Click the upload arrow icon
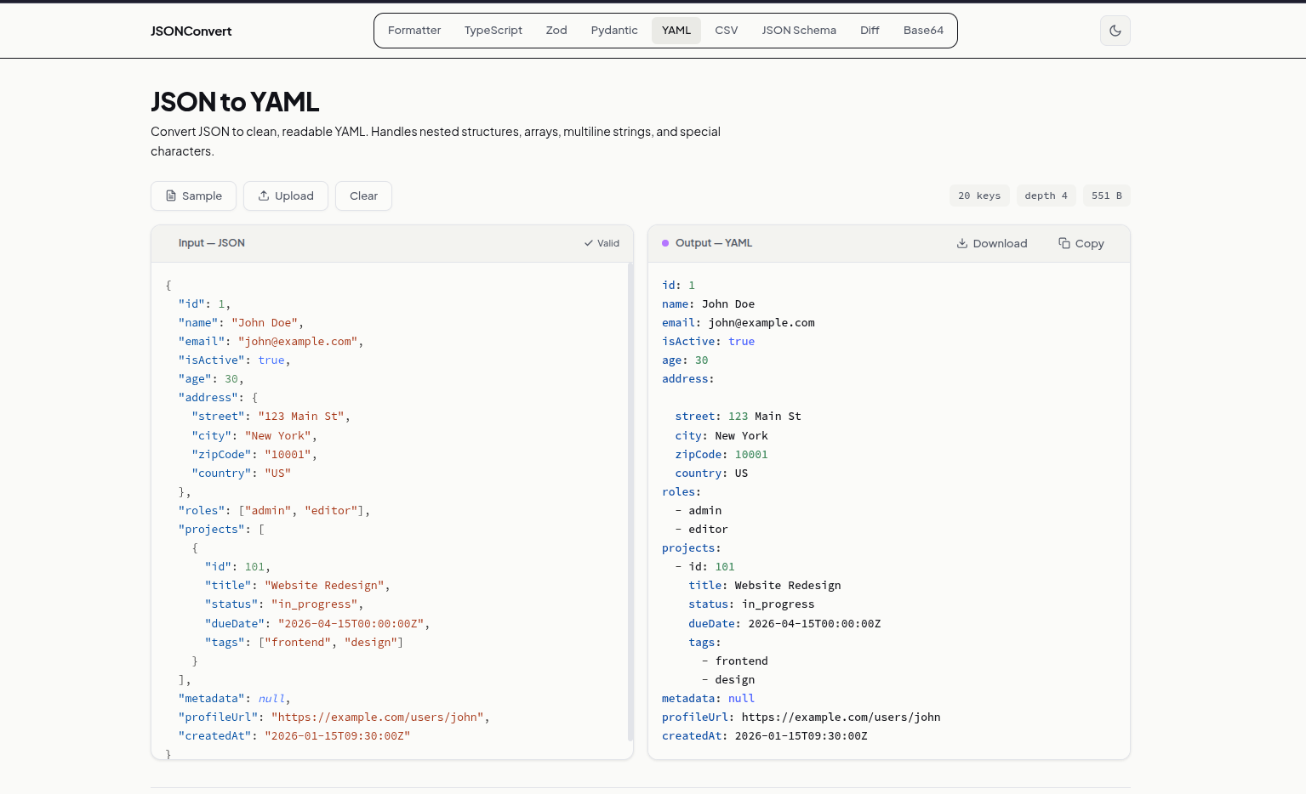Screen dimensions: 1306x794 coord(264,196)
